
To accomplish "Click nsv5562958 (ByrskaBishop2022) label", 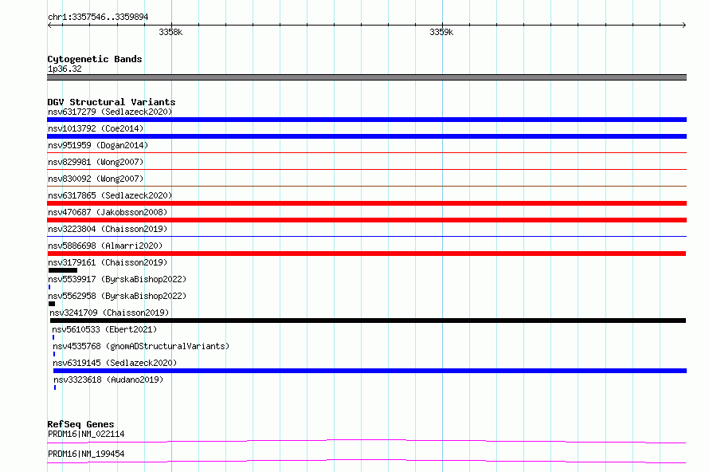I will point(117,296).
